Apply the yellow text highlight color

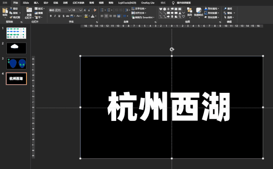[x=86, y=16]
